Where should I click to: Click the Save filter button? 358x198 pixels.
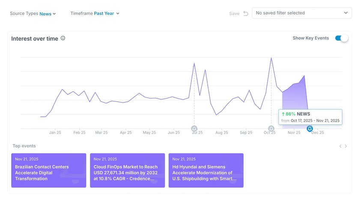tap(234, 14)
